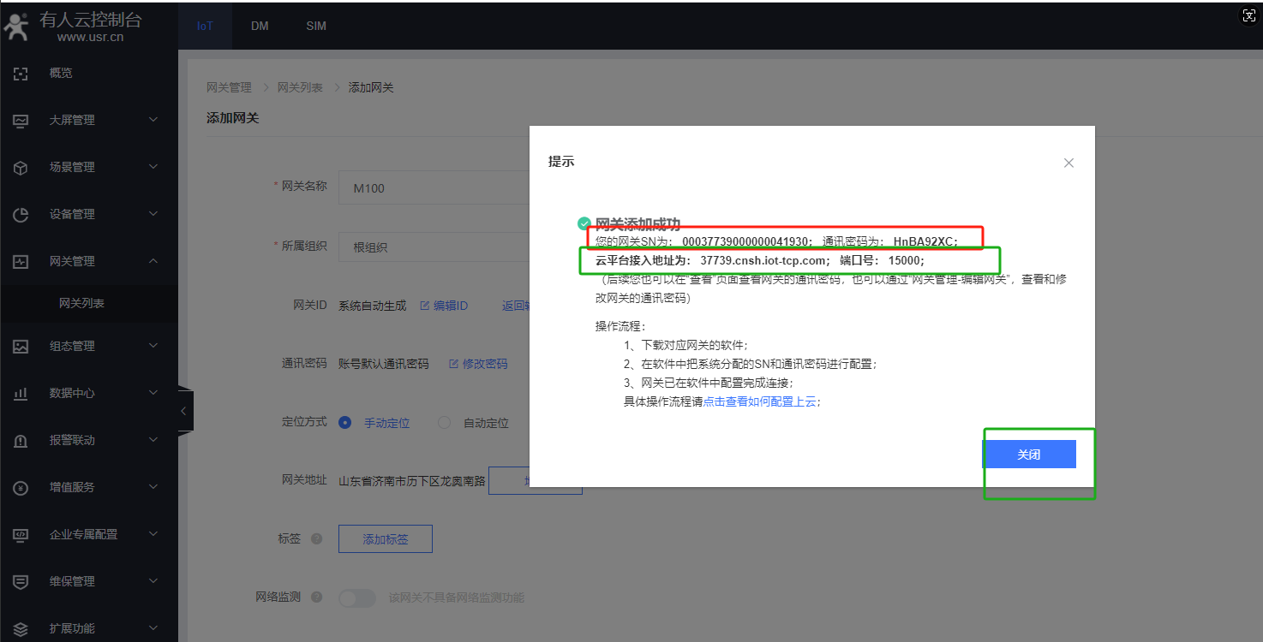Screen dimensions: 1263x642
Task: Click the 场景管理 cube icon
Action: (21, 168)
